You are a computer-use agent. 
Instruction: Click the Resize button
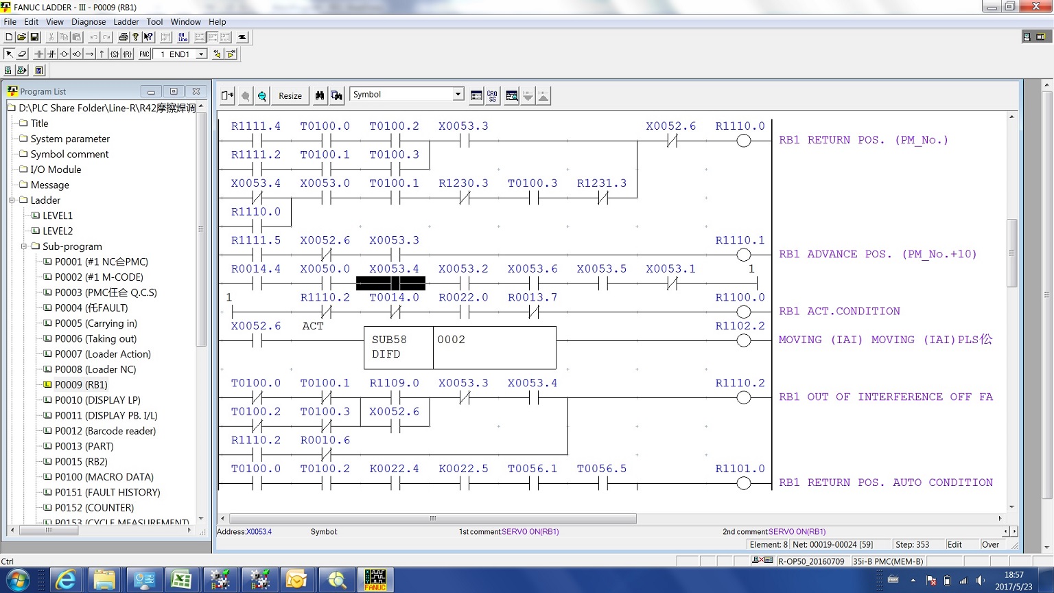[x=290, y=96]
